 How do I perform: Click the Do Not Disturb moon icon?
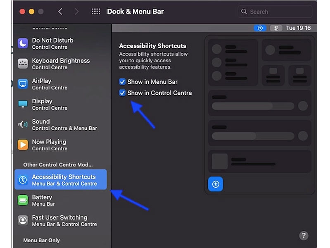[23, 43]
